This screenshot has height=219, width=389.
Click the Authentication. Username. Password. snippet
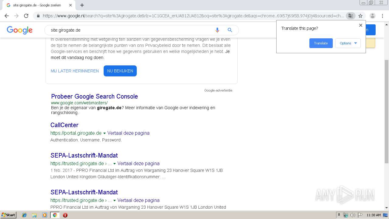pyautogui.click(x=86, y=140)
